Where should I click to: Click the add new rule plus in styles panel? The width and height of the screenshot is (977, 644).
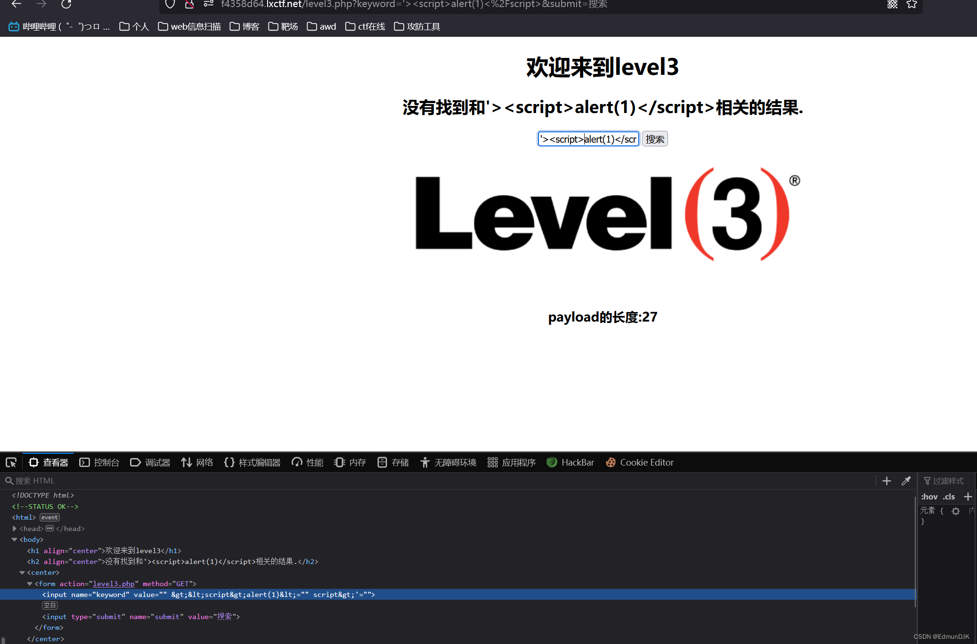[969, 497]
